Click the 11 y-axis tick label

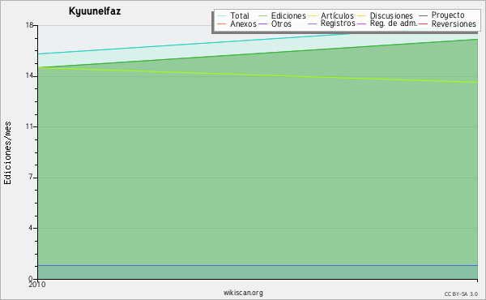[x=29, y=126]
